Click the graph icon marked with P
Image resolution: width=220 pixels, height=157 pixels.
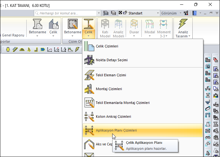[x=57, y=50]
